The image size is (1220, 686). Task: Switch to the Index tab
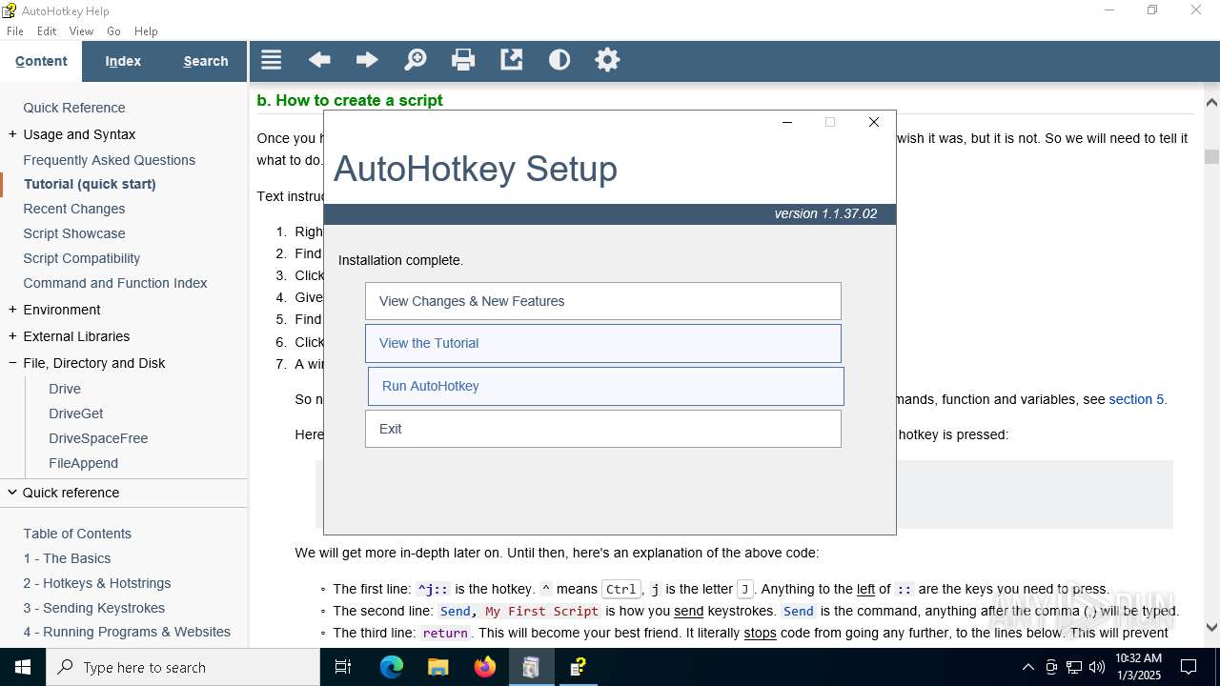(x=123, y=61)
